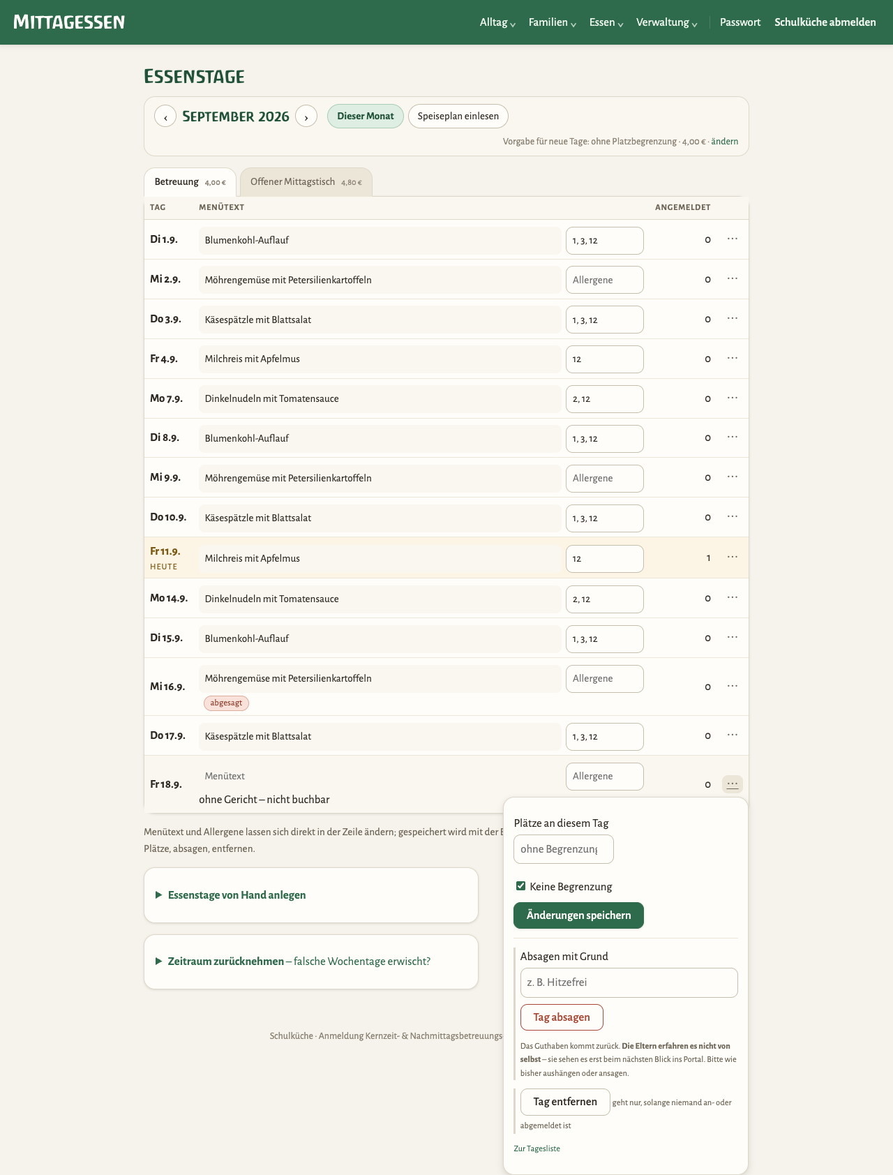Click Änderungen speichern button

point(578,915)
